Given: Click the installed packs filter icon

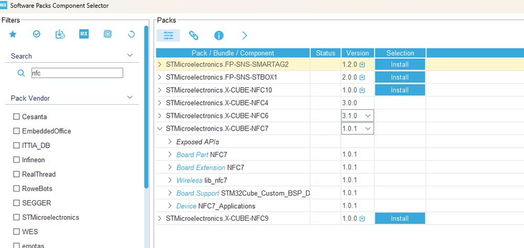Looking at the screenshot, I should coord(60,34).
